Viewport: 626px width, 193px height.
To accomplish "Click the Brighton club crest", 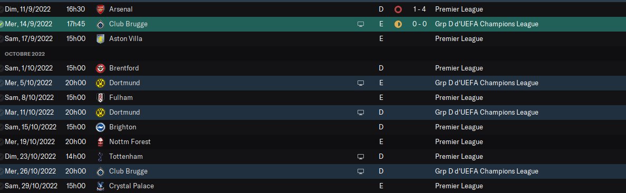I will [101, 127].
